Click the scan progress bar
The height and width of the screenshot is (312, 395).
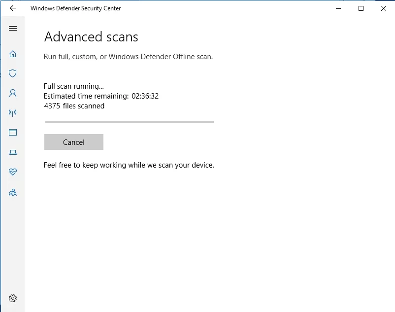130,122
